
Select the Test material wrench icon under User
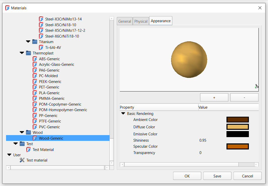tap(22, 160)
